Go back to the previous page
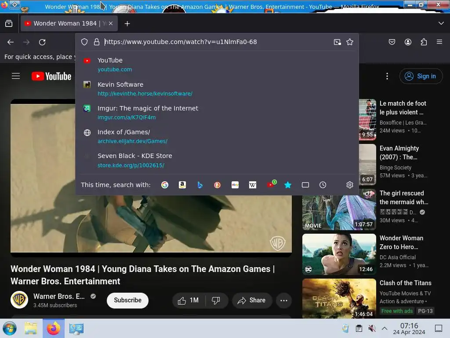 (11, 42)
